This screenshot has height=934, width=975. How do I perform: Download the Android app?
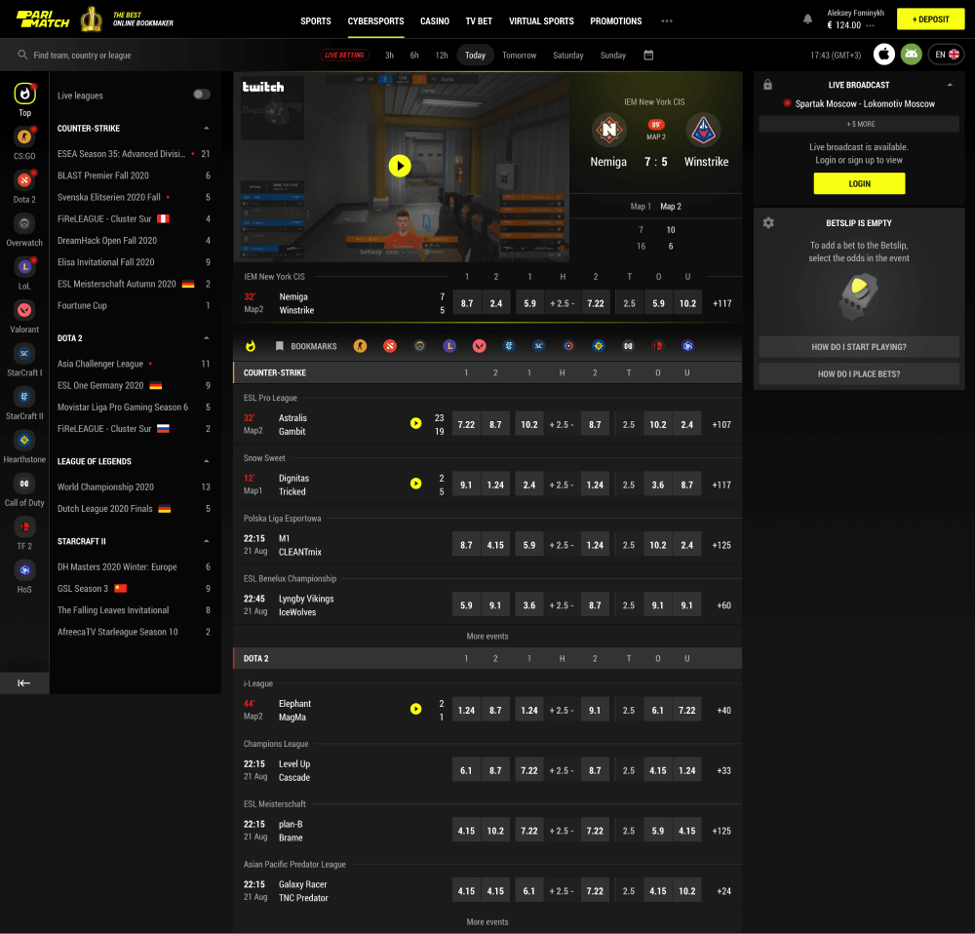[x=911, y=54]
